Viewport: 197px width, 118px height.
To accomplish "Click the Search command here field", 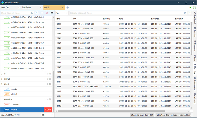I will click(126, 13).
